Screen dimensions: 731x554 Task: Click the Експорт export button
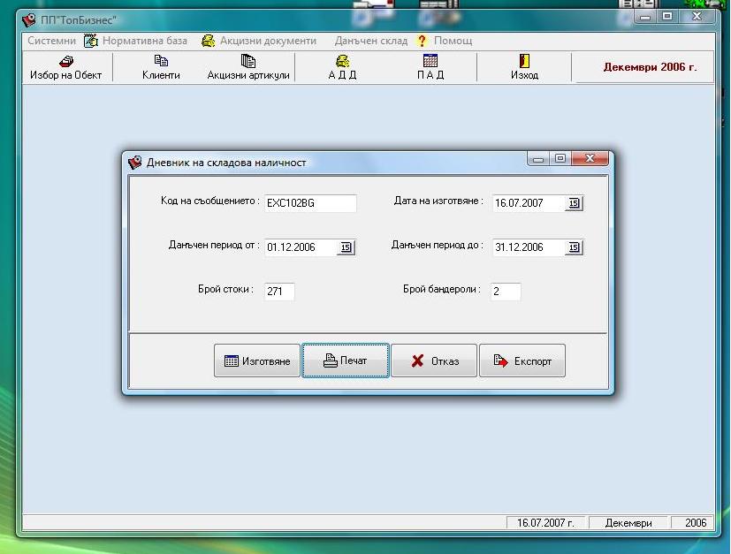(522, 360)
